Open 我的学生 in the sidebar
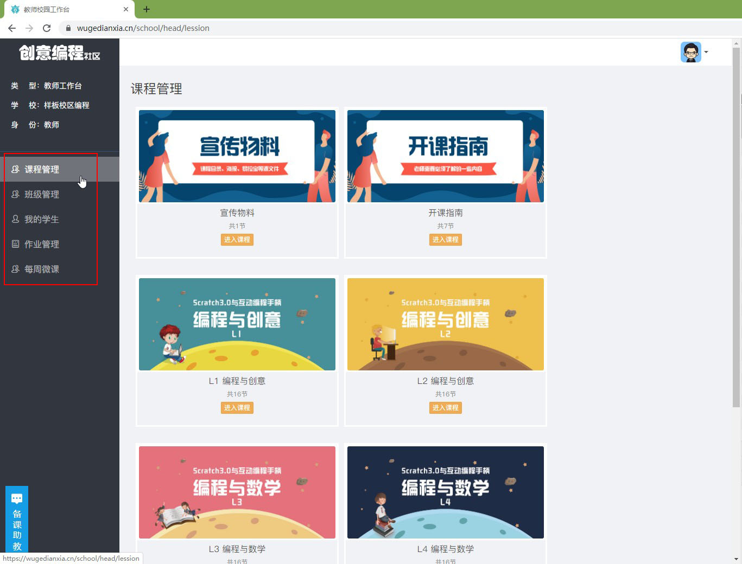Image resolution: width=742 pixels, height=564 pixels. click(x=60, y=219)
